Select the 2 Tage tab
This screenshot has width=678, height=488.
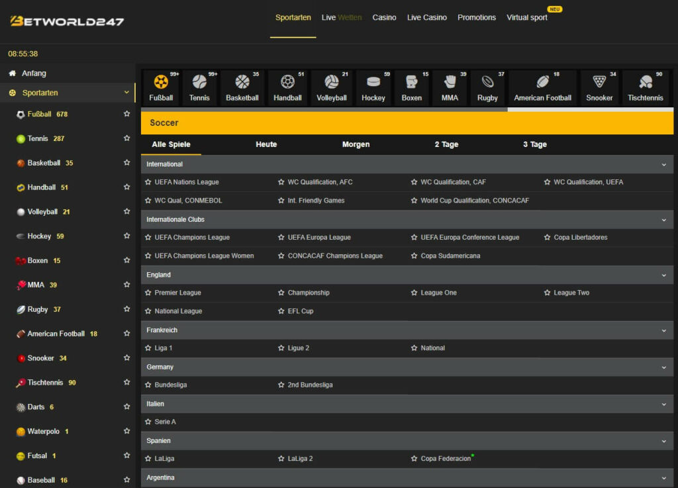click(447, 144)
